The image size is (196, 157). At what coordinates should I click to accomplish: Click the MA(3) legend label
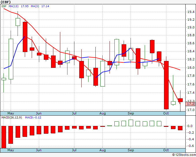(35, 6)
